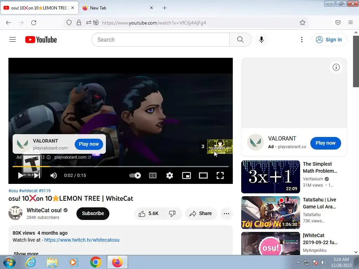This screenshot has height=269, width=359.
Task: Expand description with Show more
Action: [26, 253]
